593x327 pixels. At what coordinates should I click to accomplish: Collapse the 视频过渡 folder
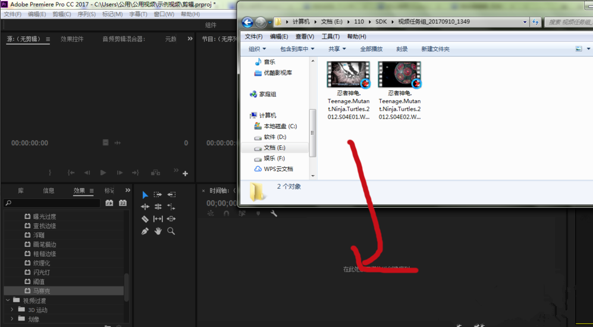point(8,300)
